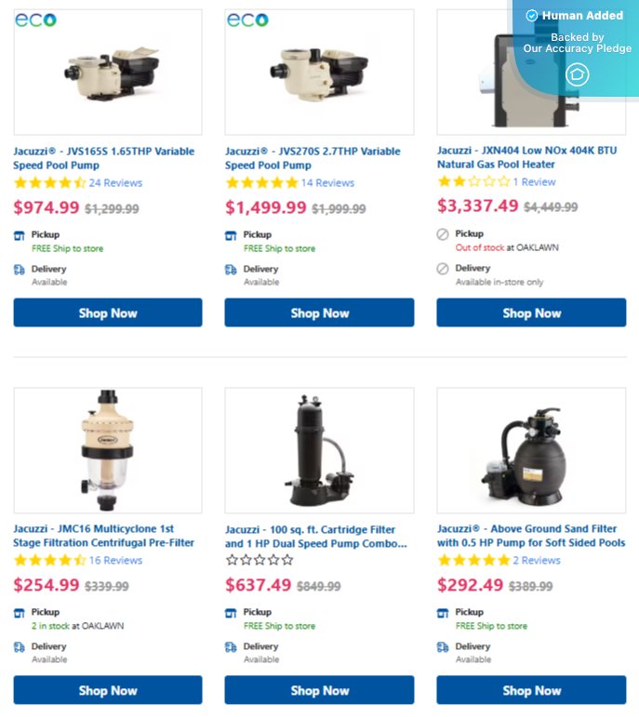Open the 24 Reviews link
This screenshot has width=639, height=717.
tap(115, 183)
